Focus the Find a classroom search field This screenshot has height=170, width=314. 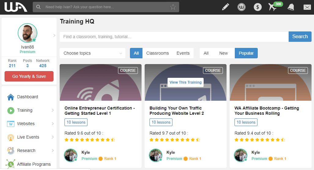coord(174,37)
